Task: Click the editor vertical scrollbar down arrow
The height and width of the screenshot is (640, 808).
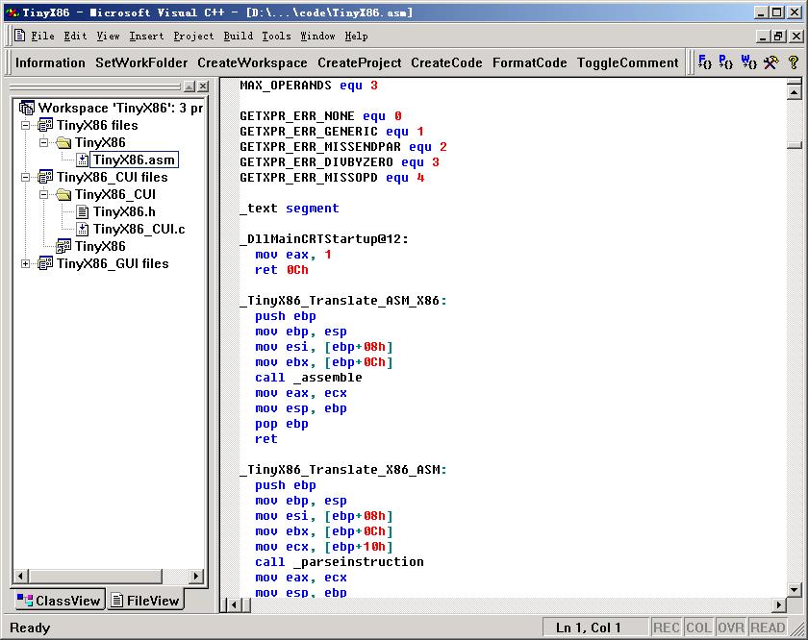Action: (795, 590)
